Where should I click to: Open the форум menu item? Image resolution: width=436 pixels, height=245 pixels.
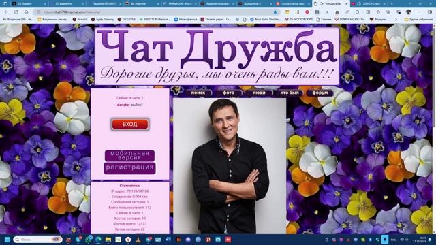320,93
